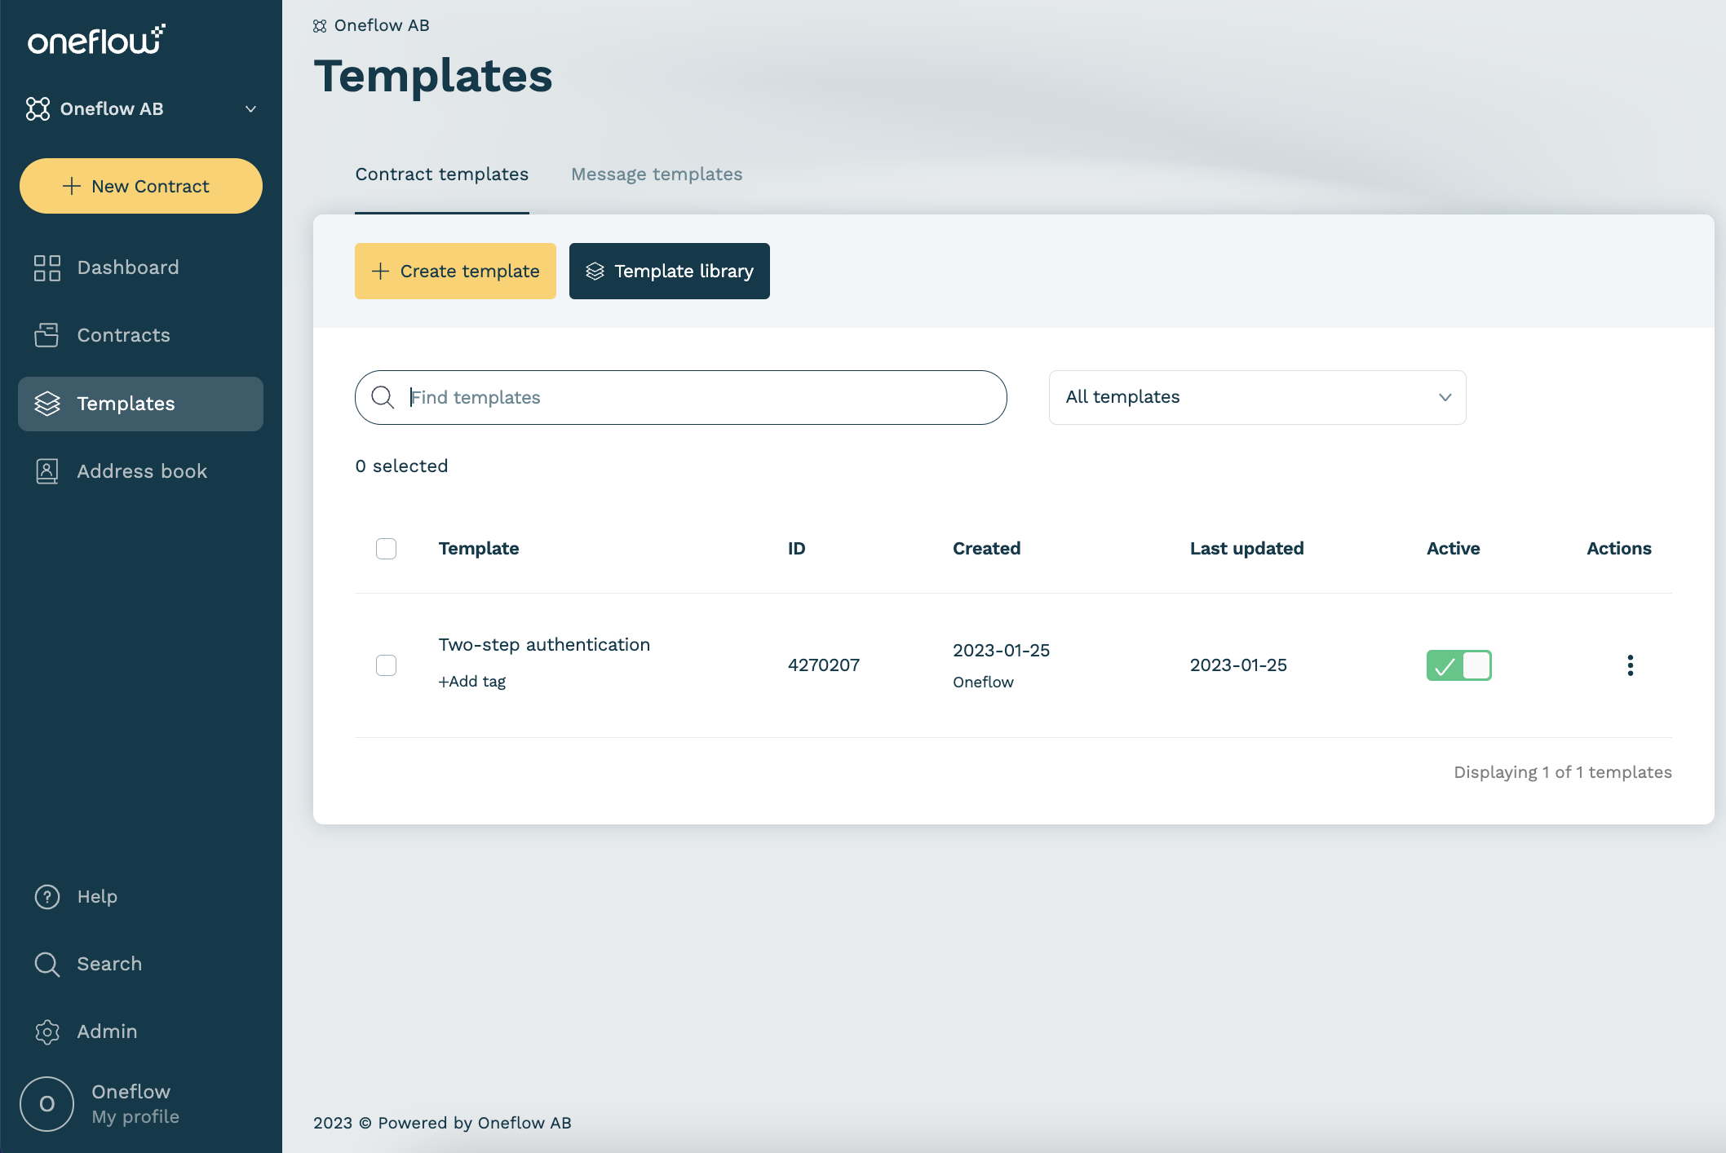Toggle Active switch for Two-step authentication

point(1458,665)
